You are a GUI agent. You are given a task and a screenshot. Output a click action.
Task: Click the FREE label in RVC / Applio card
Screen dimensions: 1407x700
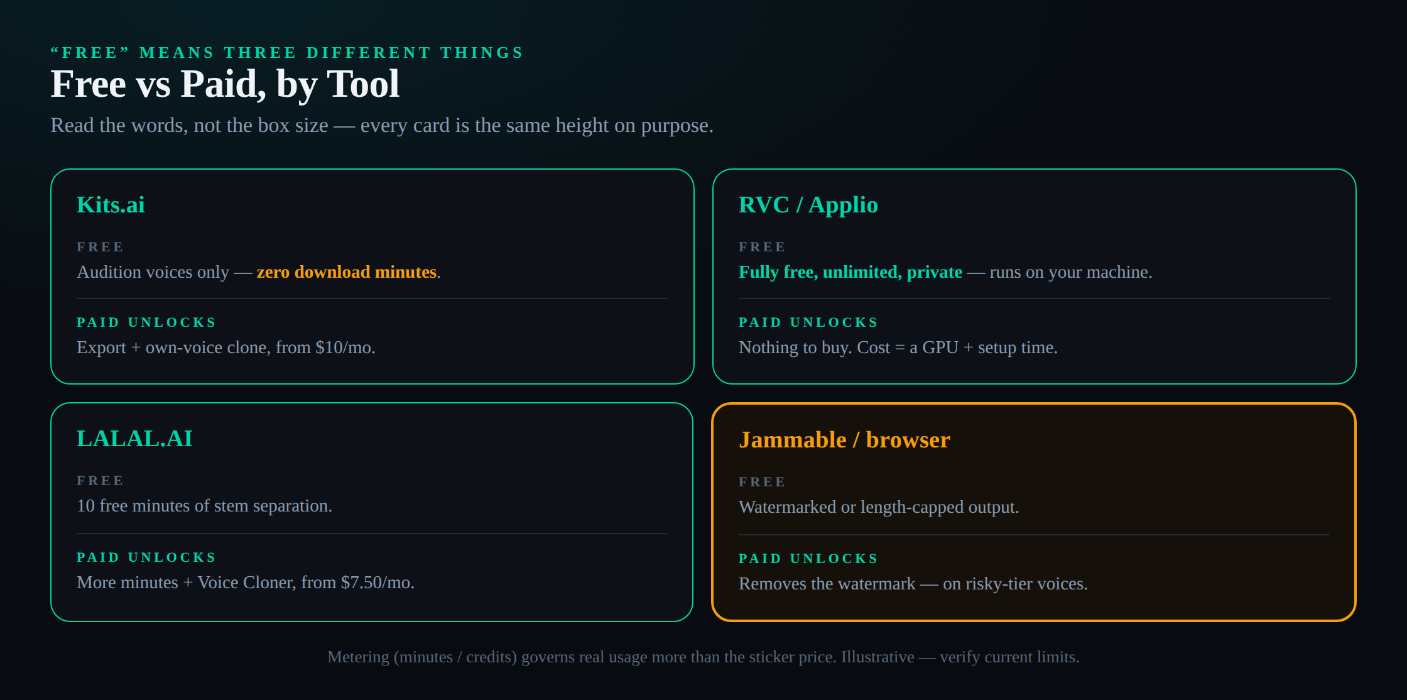tap(762, 247)
